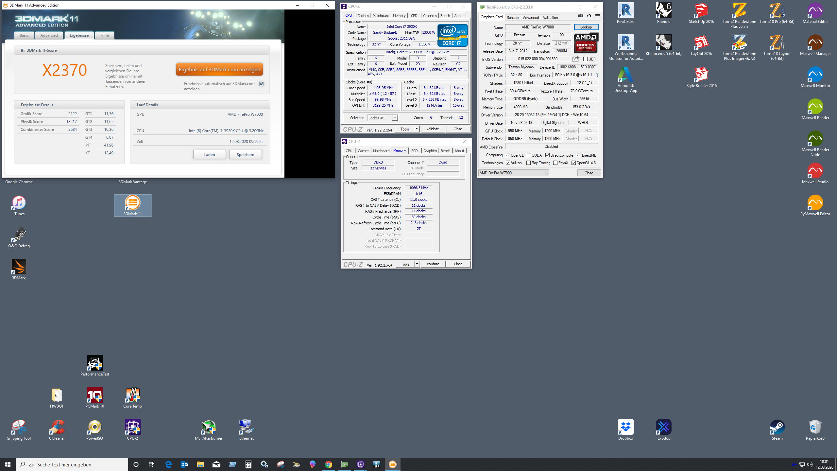Open Mainboard tab in upper CPU-Z window

coord(381,16)
